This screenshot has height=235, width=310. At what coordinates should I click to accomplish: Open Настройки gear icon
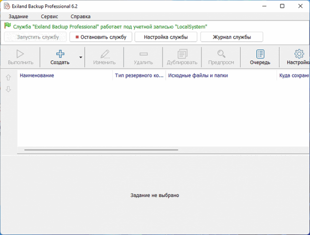(x=299, y=54)
